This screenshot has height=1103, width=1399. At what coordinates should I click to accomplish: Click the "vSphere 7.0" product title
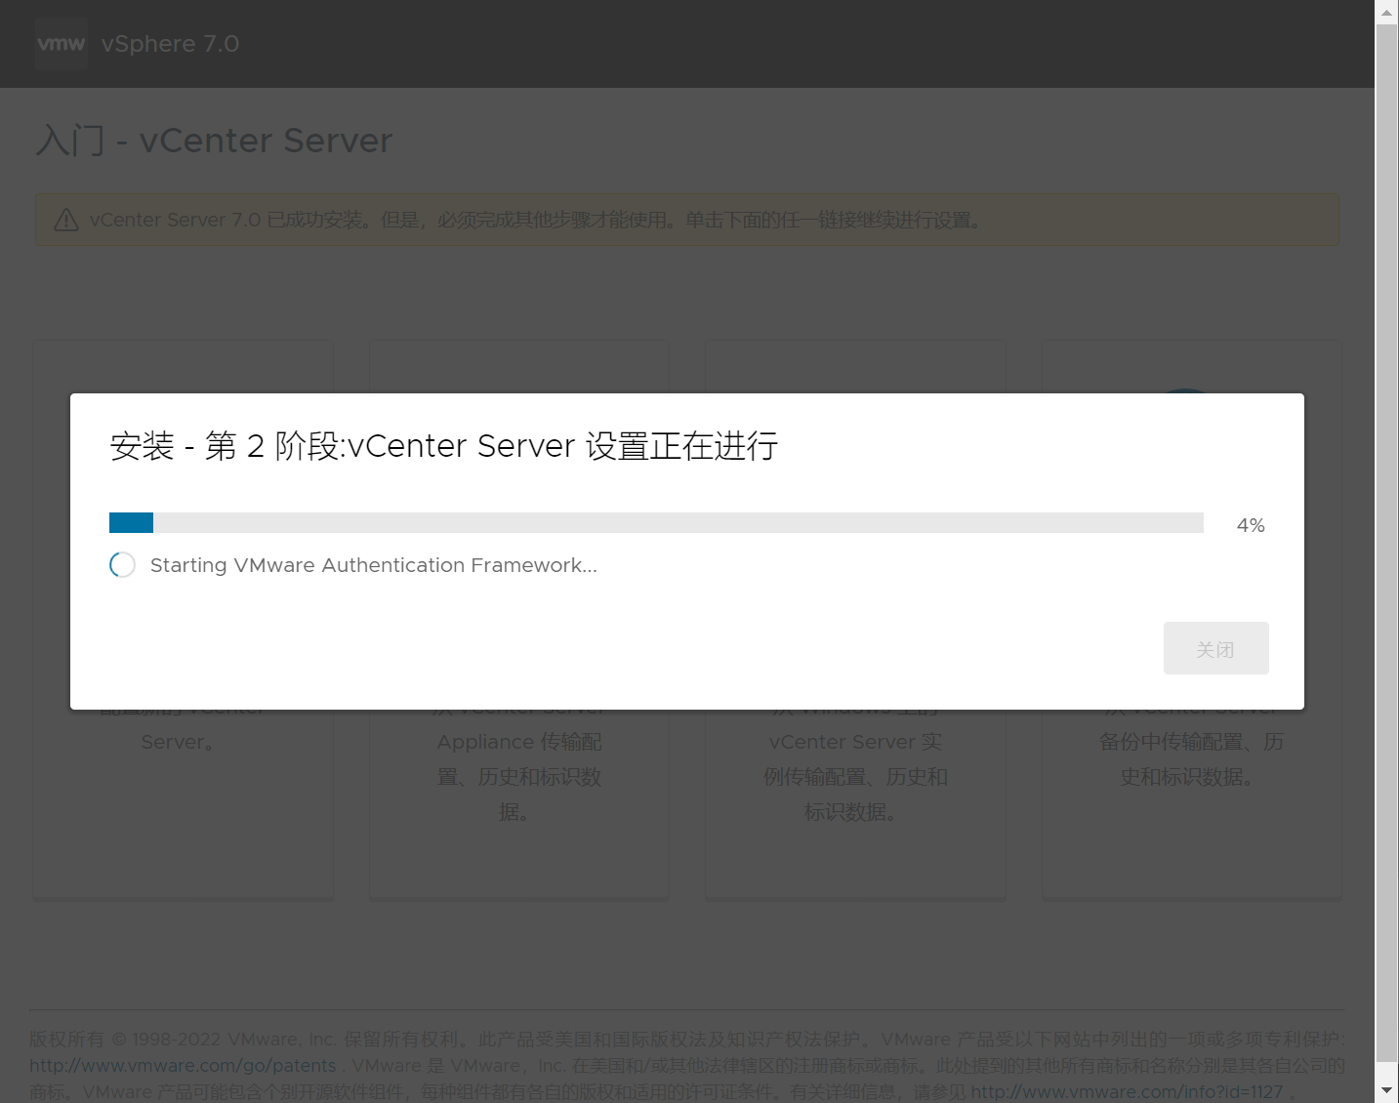coord(170,44)
